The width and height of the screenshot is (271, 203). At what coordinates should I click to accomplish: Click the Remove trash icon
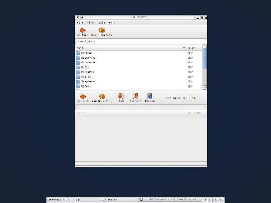click(x=149, y=96)
